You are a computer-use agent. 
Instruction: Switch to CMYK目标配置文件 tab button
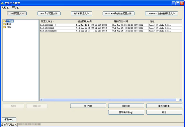pos(49,13)
